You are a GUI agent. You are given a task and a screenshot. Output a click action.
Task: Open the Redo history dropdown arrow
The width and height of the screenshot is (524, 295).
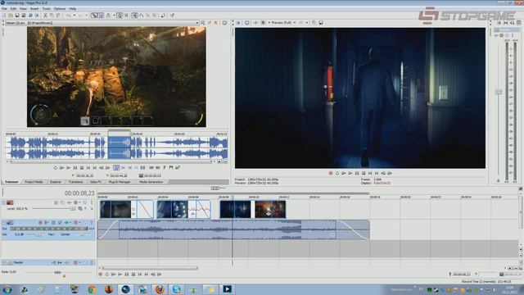[x=86, y=16]
